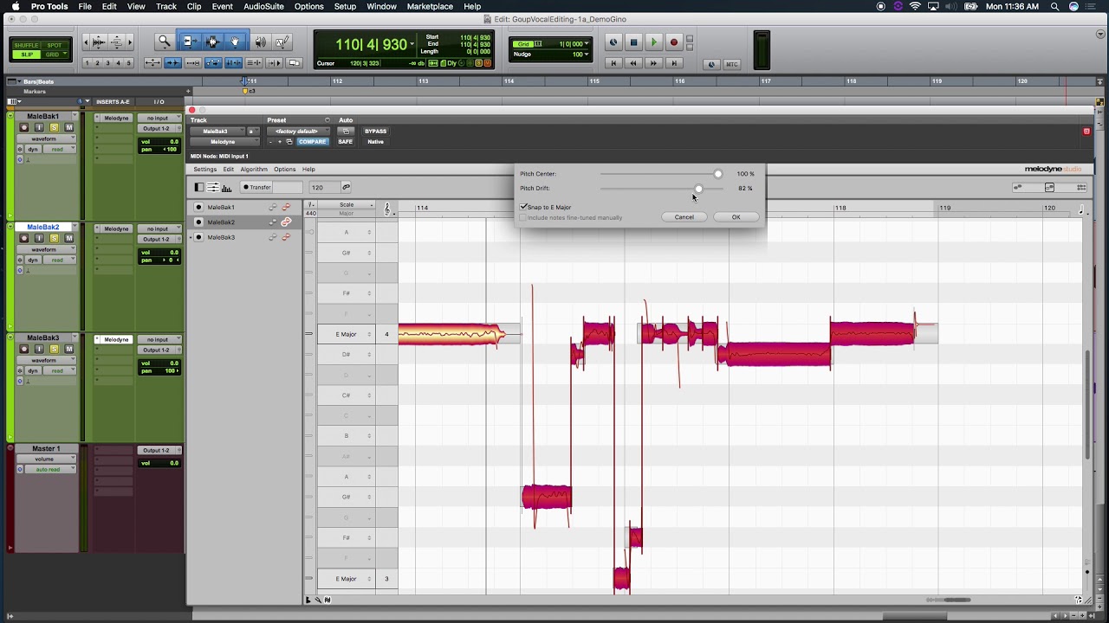Open the Melodyne Options menu
The height and width of the screenshot is (623, 1109).
(284, 170)
